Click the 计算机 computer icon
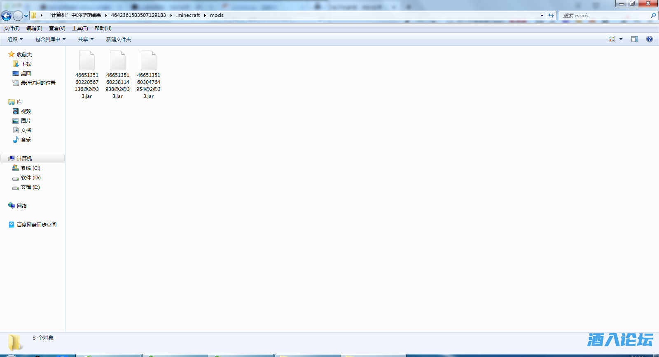 tap(12, 159)
